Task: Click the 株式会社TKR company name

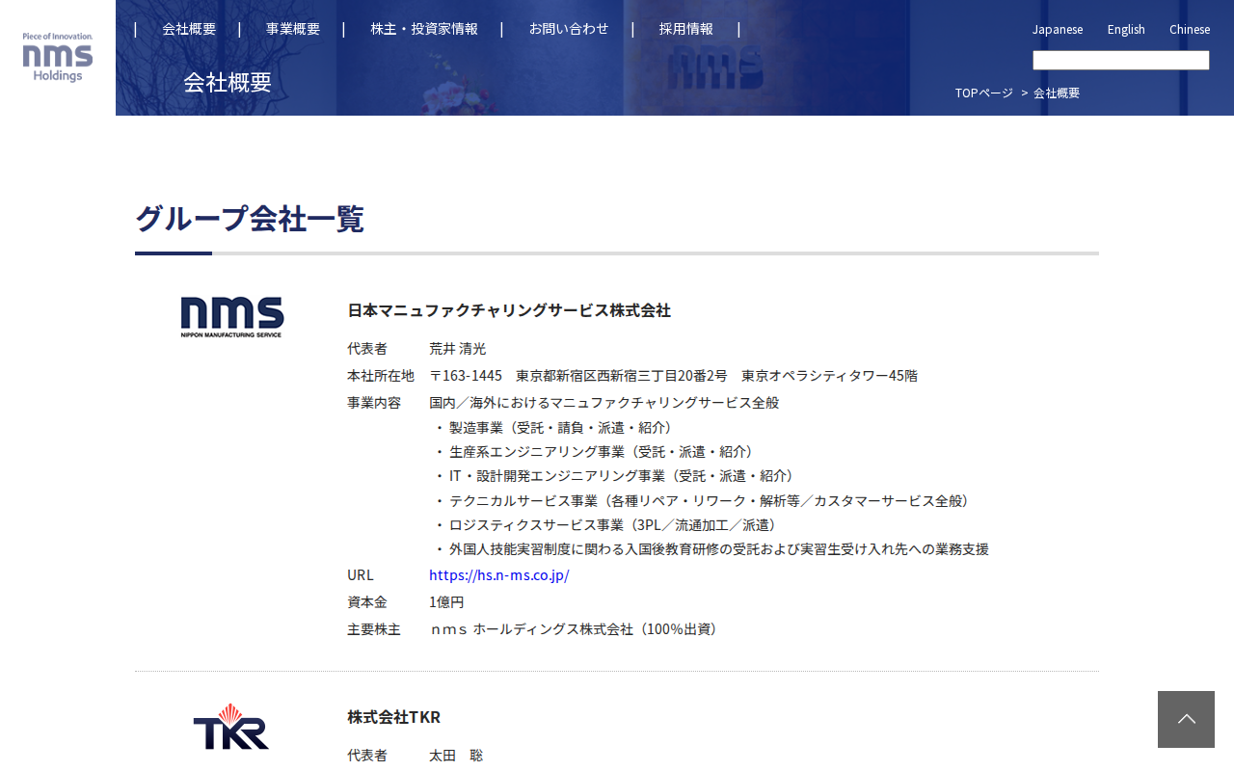Action: click(x=393, y=717)
